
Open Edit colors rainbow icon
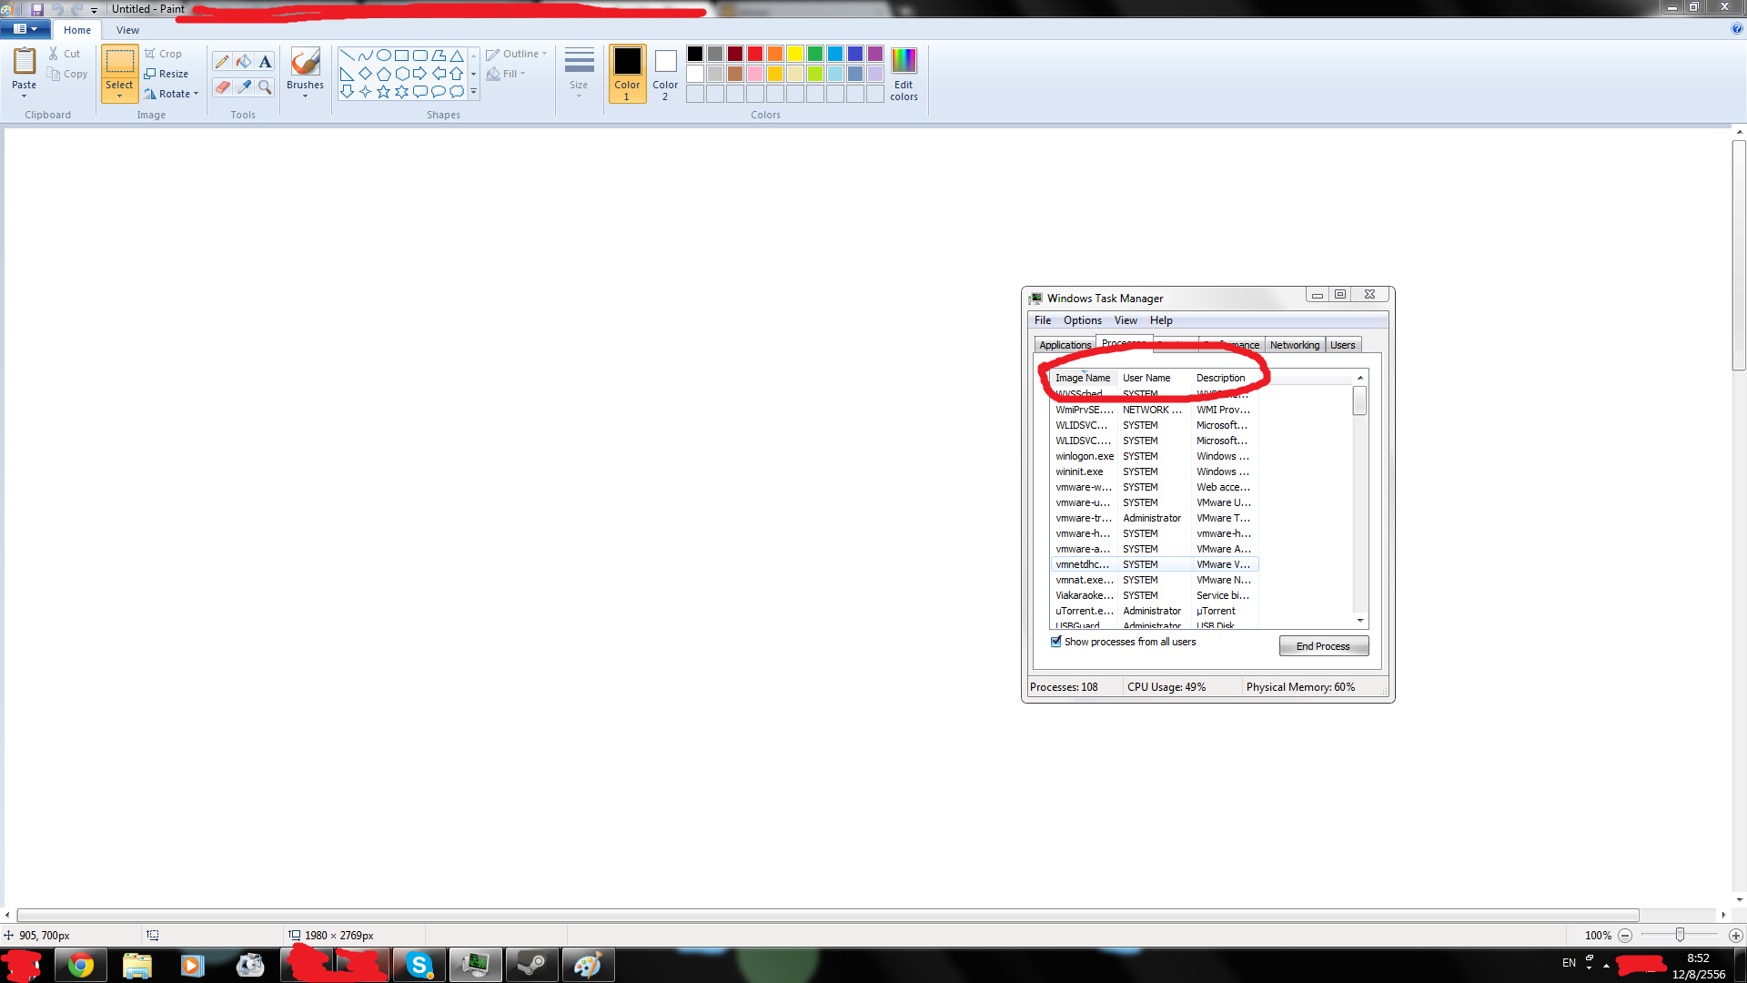pos(904,61)
